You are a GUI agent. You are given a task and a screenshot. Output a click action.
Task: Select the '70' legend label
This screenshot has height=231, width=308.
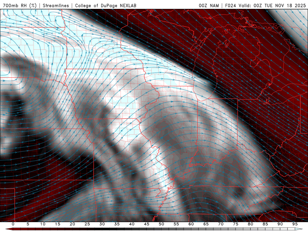221,224
